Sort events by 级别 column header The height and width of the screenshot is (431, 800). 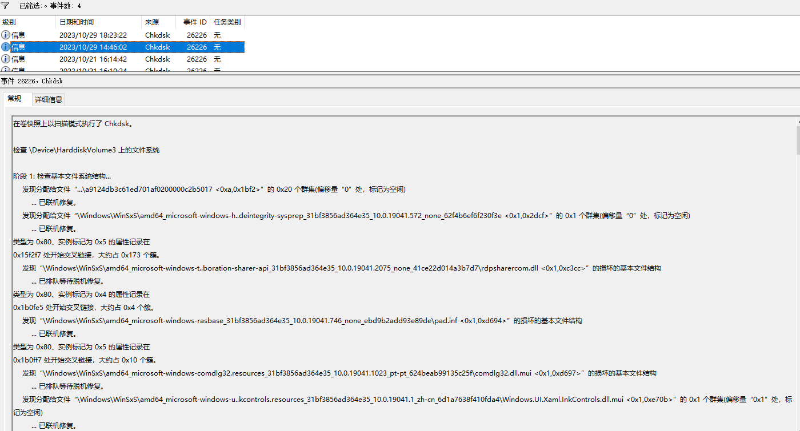[9, 22]
